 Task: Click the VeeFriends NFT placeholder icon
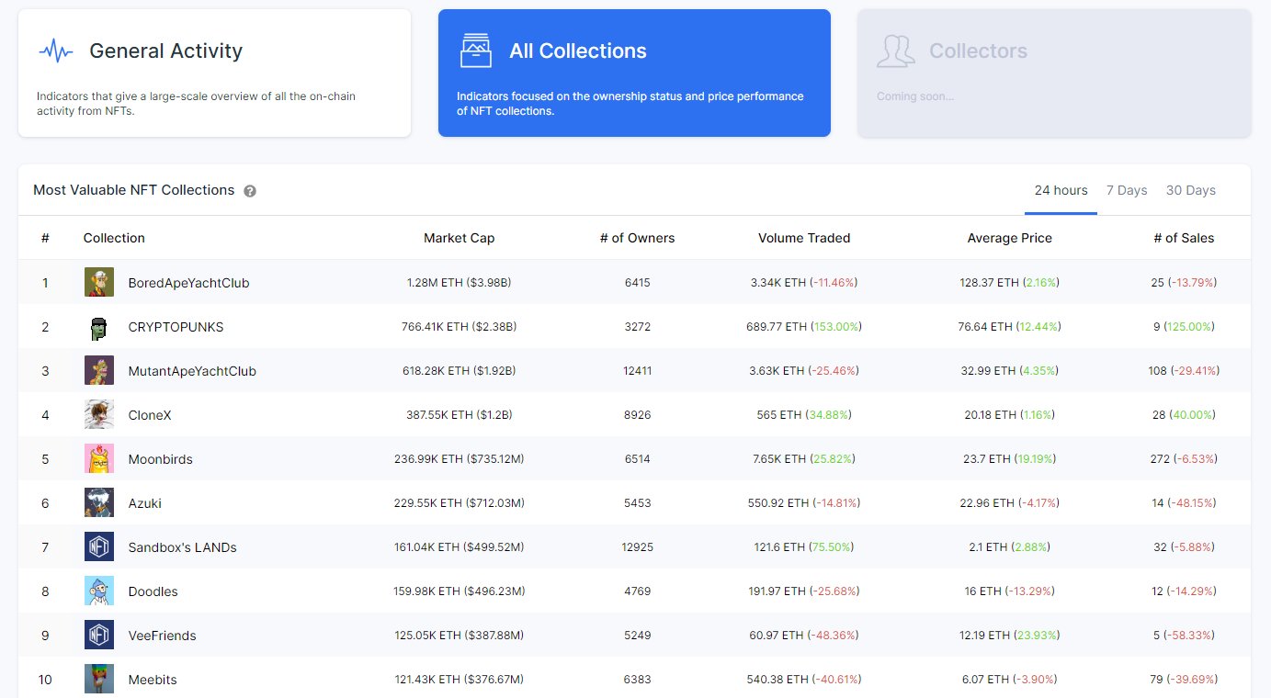99,636
